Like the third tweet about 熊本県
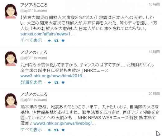The image size is (162, 136). 63,130
